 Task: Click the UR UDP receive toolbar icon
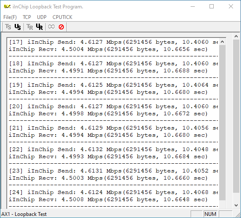click(39, 27)
